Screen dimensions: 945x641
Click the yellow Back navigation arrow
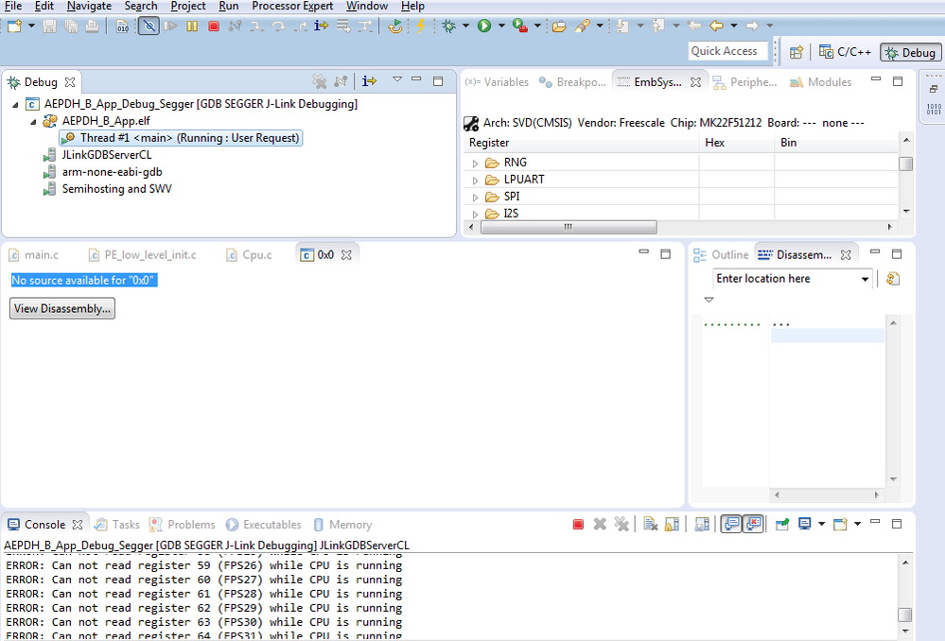tap(716, 26)
